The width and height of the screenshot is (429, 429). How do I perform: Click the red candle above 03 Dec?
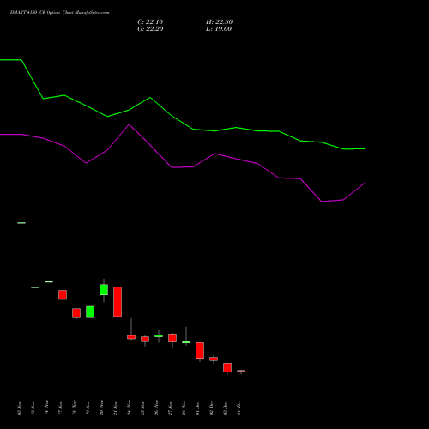click(x=227, y=367)
